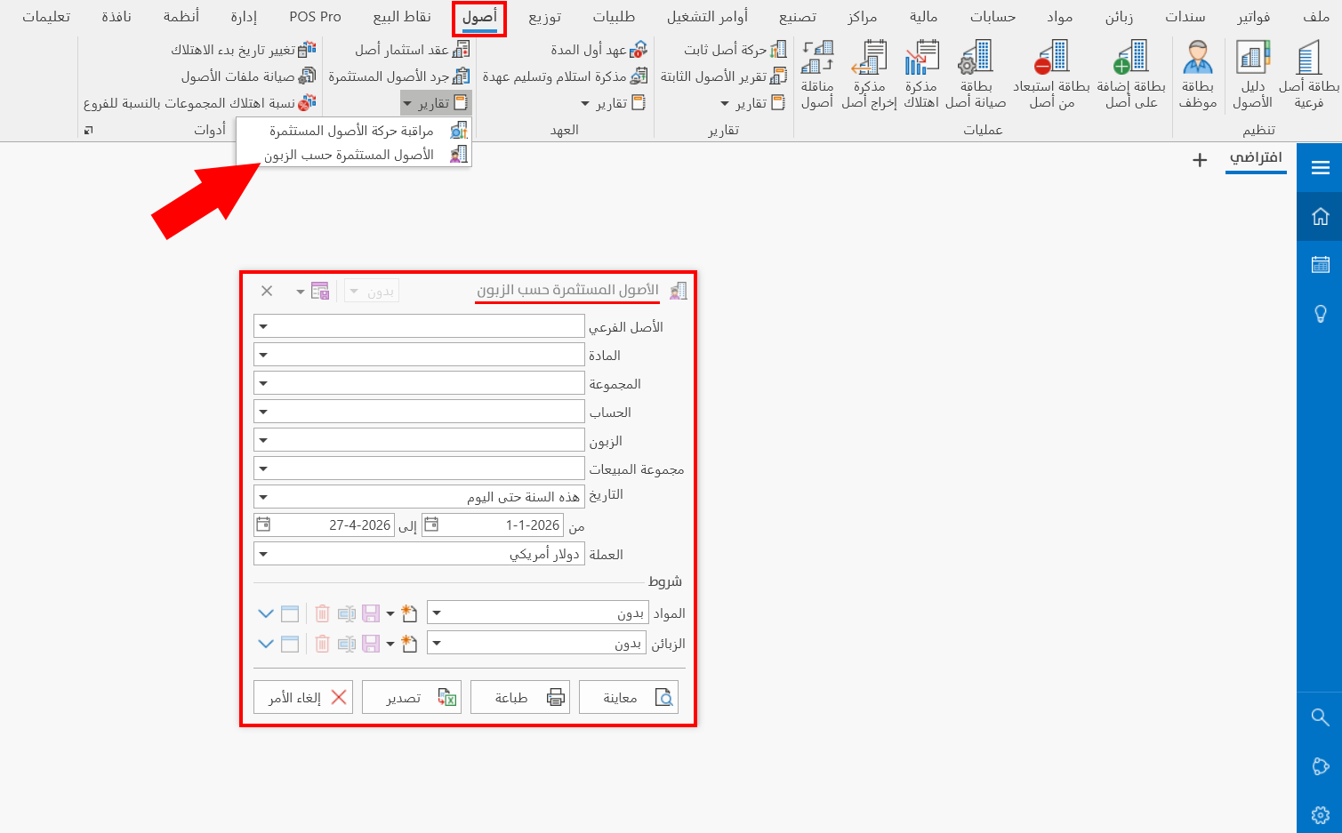
Task: Launch بطاقة صيانة أصل
Action: coord(976,75)
